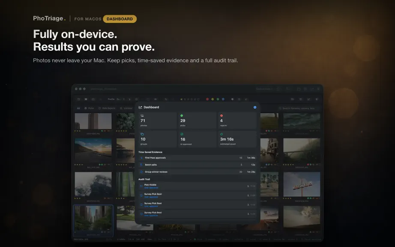The width and height of the screenshot is (395, 247).
Task: Click the photos stack icon above 71
Action: (x=142, y=116)
